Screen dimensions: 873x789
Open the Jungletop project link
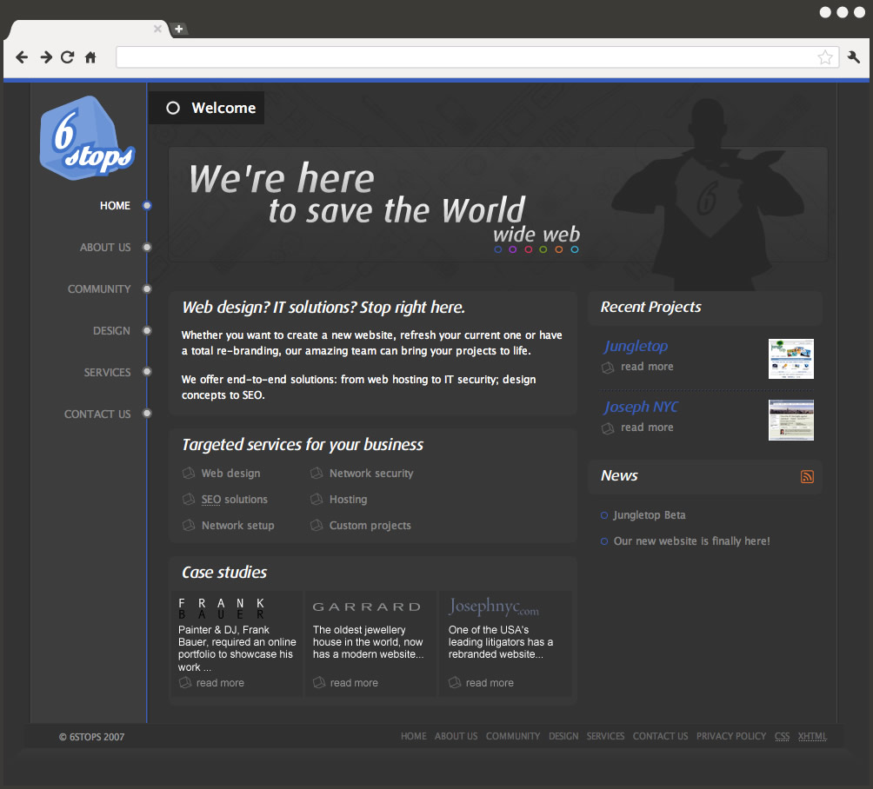pos(636,346)
